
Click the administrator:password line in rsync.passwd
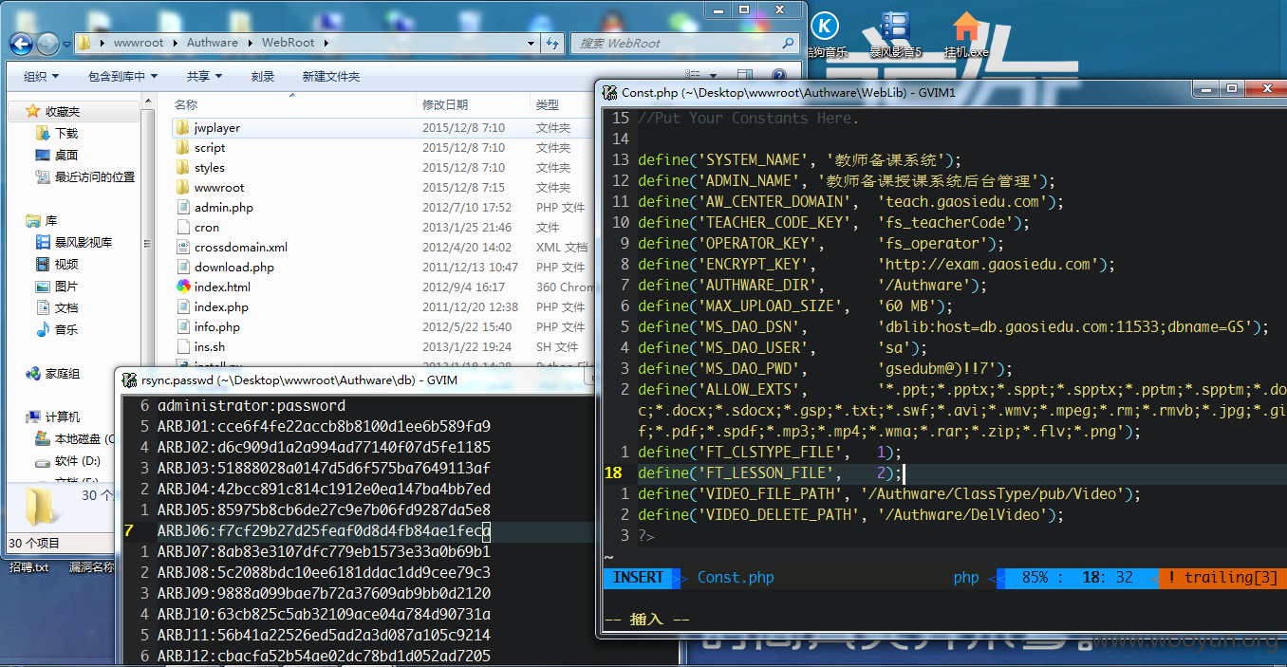[x=251, y=405]
